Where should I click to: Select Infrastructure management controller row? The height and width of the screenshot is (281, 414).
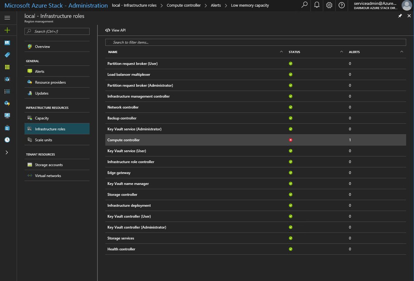[x=256, y=96]
